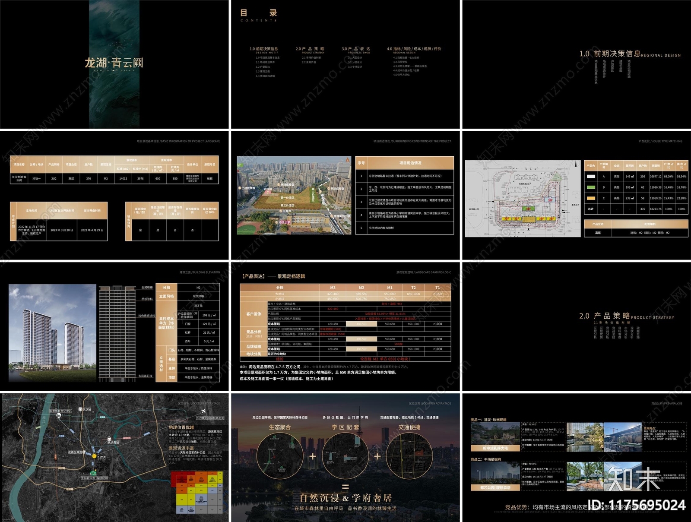Click the 地理位置优越 heading

181,427
